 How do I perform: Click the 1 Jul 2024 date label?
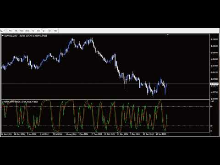(x=44, y=134)
